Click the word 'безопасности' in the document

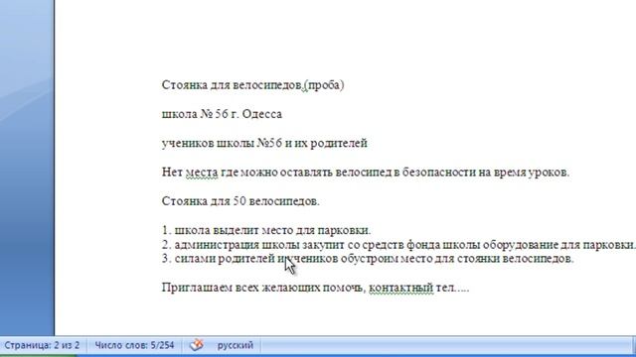[439, 173]
